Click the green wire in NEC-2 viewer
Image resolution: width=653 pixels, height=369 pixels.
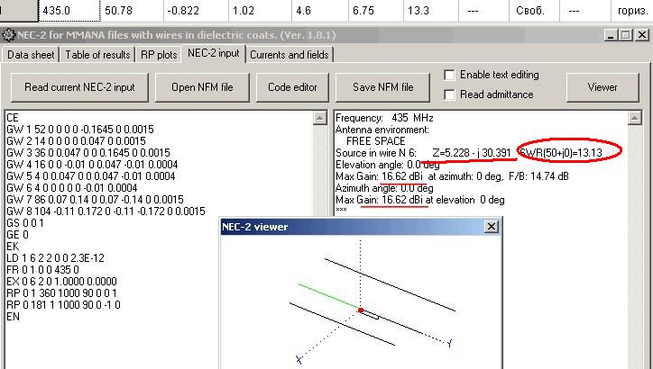click(329, 297)
